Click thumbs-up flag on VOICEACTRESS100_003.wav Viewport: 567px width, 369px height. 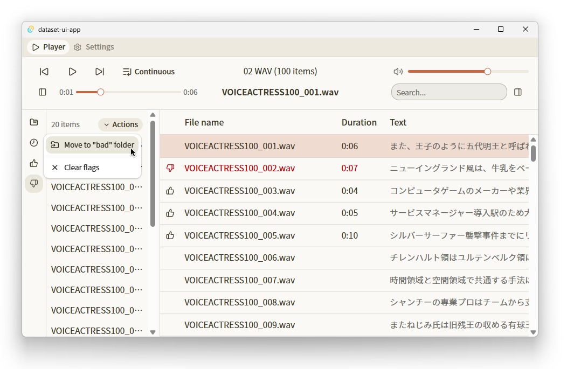(x=170, y=191)
